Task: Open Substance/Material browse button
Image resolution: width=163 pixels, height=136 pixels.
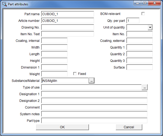Action: 92,81
